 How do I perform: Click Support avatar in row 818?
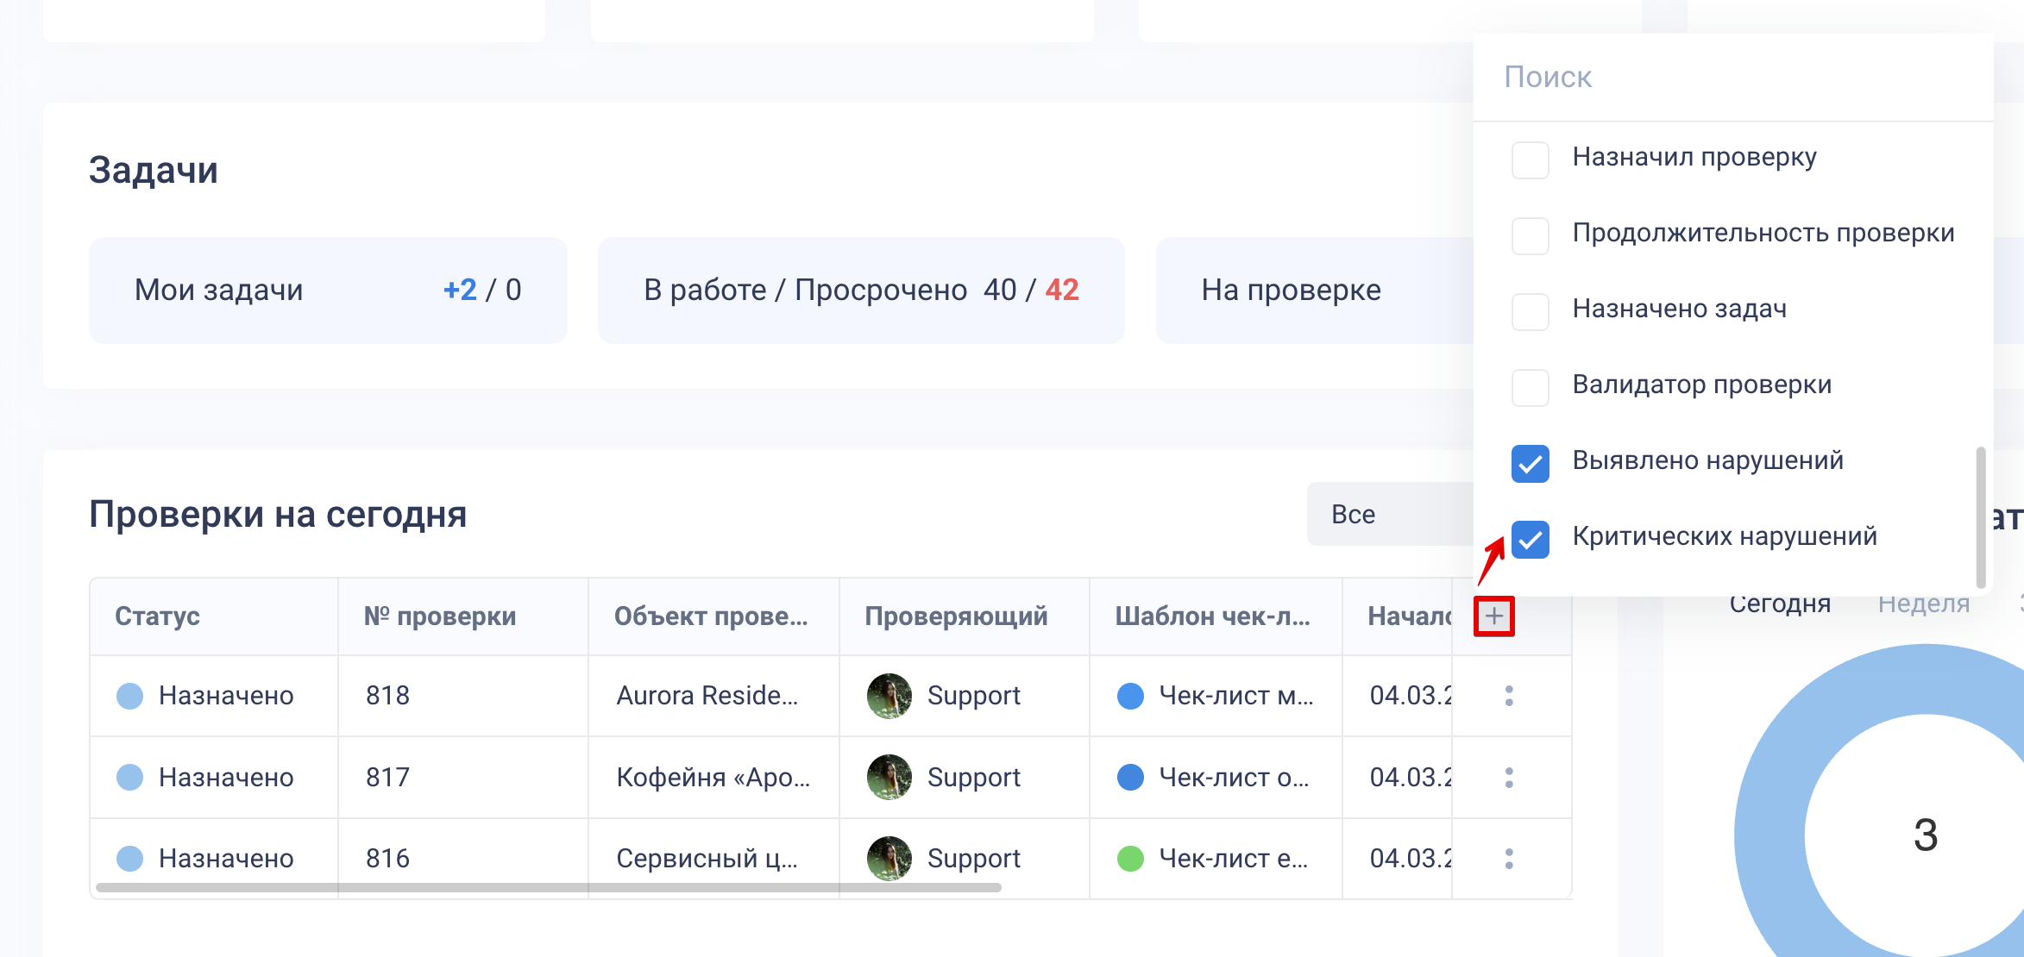point(889,696)
